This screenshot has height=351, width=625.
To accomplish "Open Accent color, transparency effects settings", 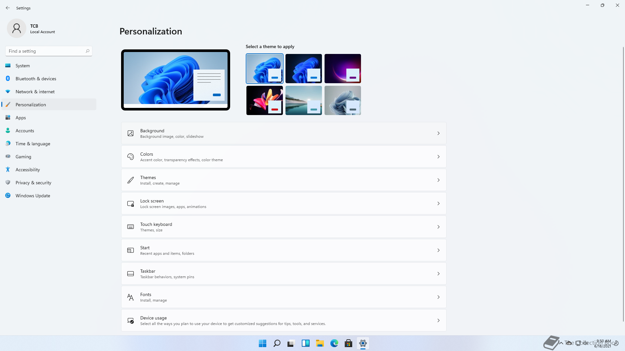I will click(x=284, y=157).
